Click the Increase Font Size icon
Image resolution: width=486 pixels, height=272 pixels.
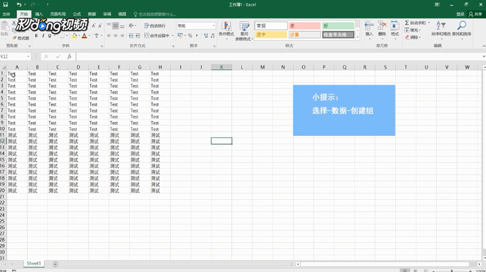coord(93,26)
